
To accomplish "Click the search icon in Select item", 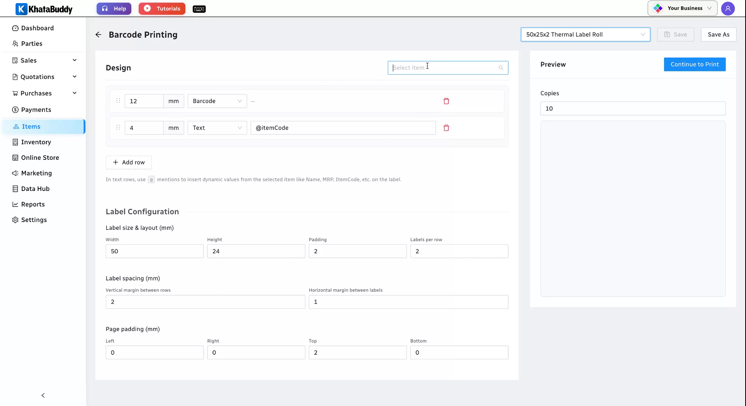I will pos(501,68).
